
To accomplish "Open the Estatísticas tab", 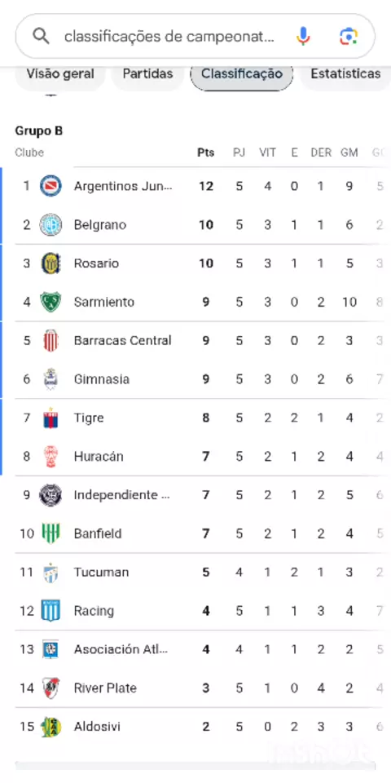I will [345, 74].
